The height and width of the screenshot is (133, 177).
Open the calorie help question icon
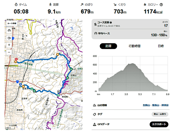pyautogui.click(x=169, y=5)
